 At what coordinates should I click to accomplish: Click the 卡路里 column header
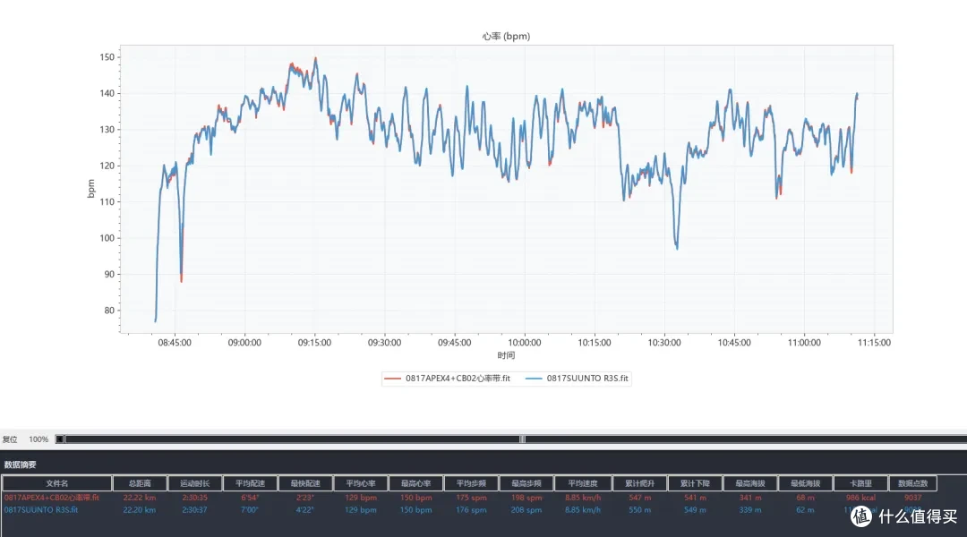click(x=861, y=483)
